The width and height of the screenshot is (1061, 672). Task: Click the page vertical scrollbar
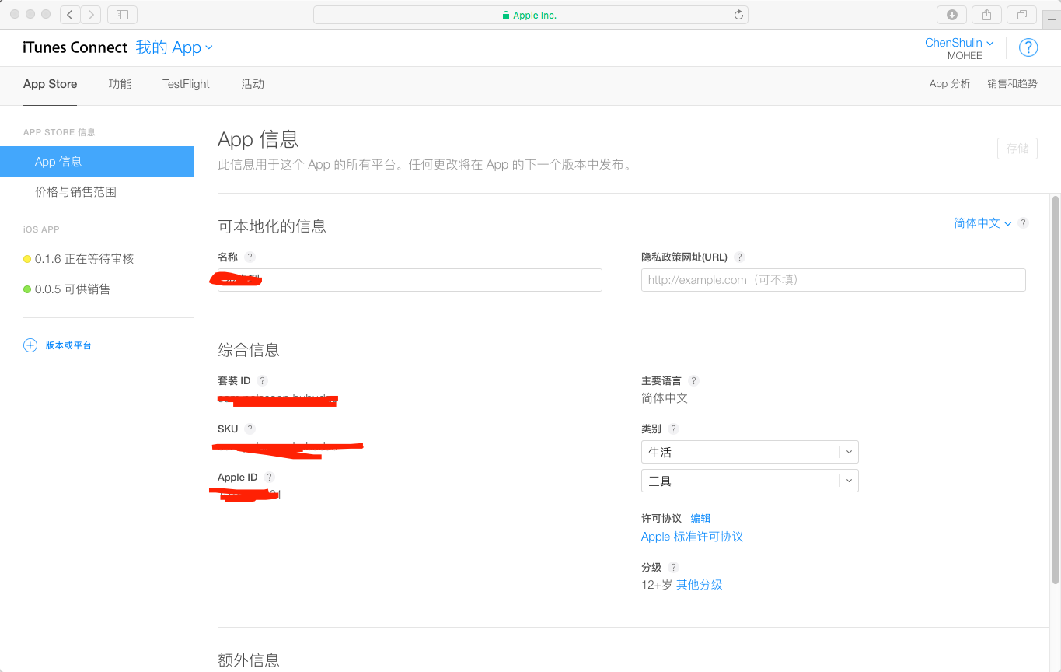click(1056, 389)
